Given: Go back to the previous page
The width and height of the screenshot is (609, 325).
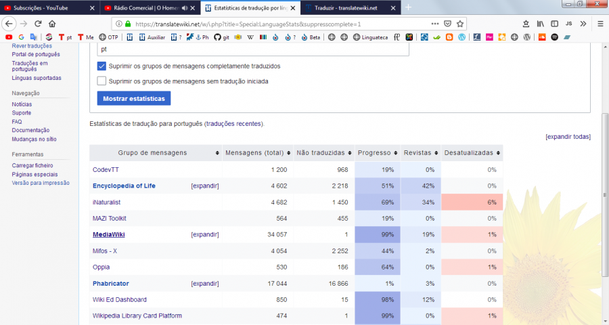Looking at the screenshot, I should click(9, 24).
